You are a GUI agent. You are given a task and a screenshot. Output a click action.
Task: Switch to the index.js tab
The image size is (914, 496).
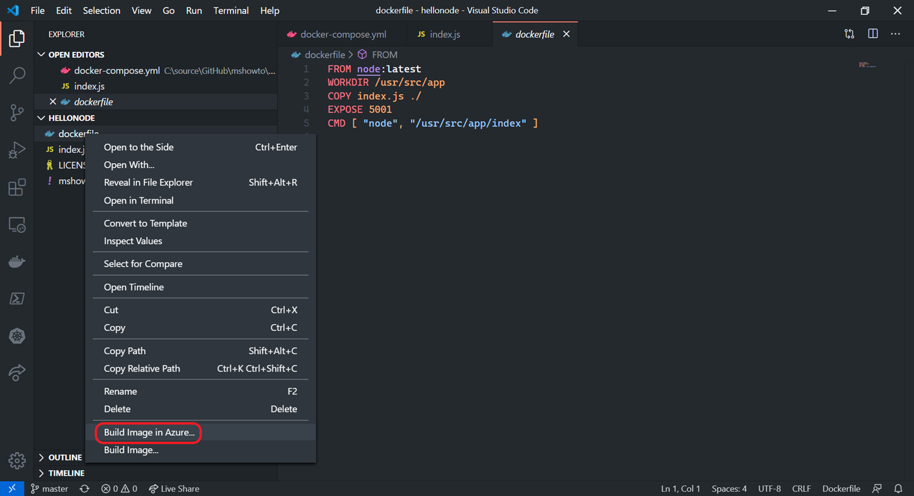(x=449, y=34)
